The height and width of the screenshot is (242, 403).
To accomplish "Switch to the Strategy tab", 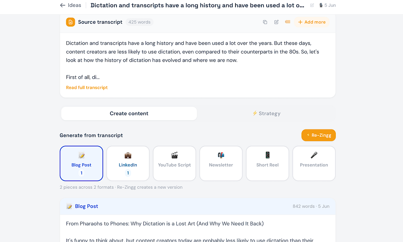I will coord(266,113).
